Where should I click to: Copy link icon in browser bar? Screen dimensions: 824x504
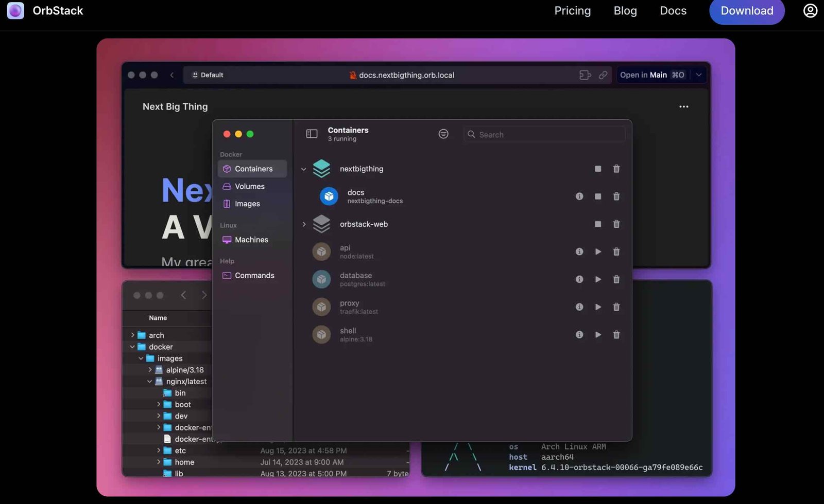pos(603,75)
